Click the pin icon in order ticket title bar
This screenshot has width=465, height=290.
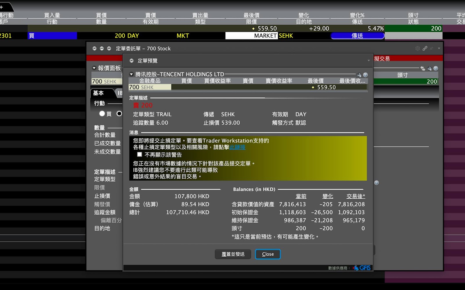click(432, 48)
